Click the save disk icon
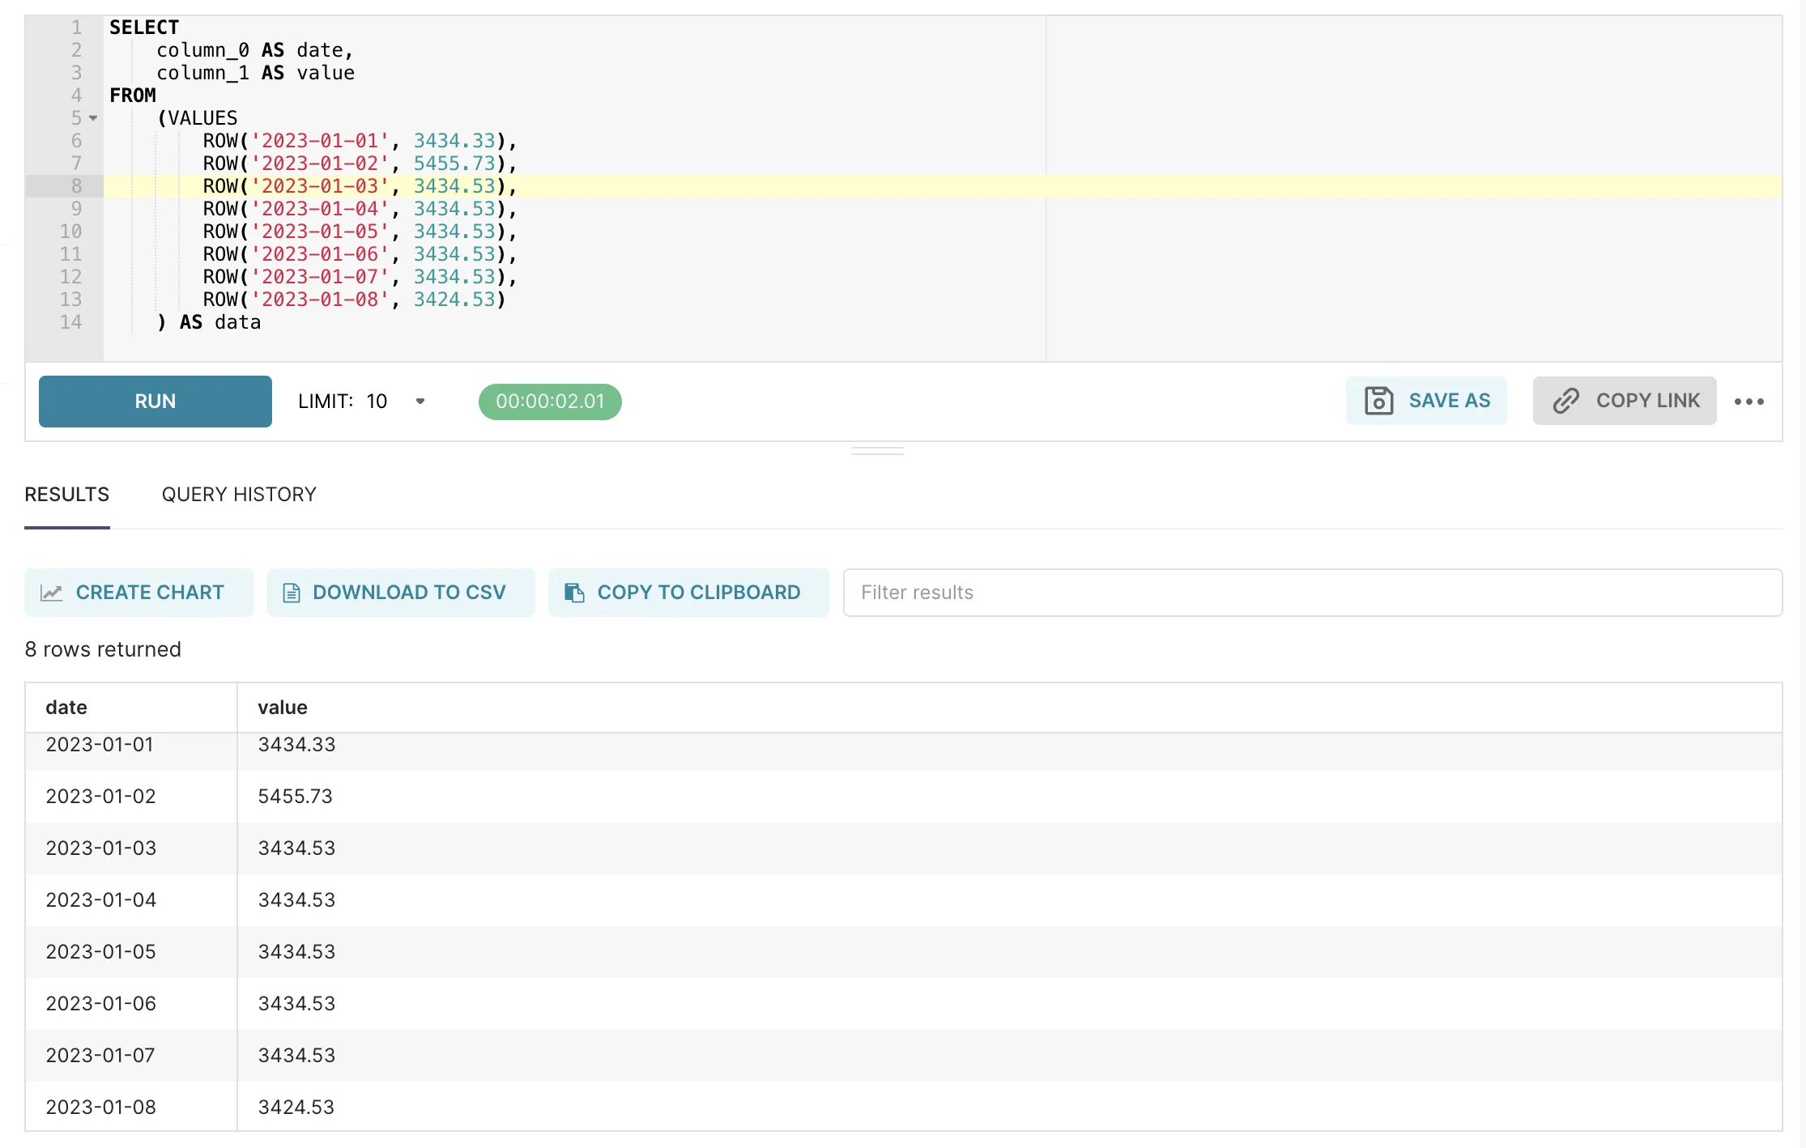Screen dimensions: 1806x1148 point(1378,401)
